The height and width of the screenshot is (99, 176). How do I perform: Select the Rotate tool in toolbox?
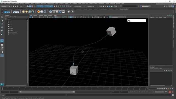click(2, 31)
